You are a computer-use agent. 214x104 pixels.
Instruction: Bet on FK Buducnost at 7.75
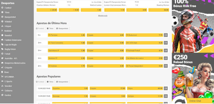(144, 35)
